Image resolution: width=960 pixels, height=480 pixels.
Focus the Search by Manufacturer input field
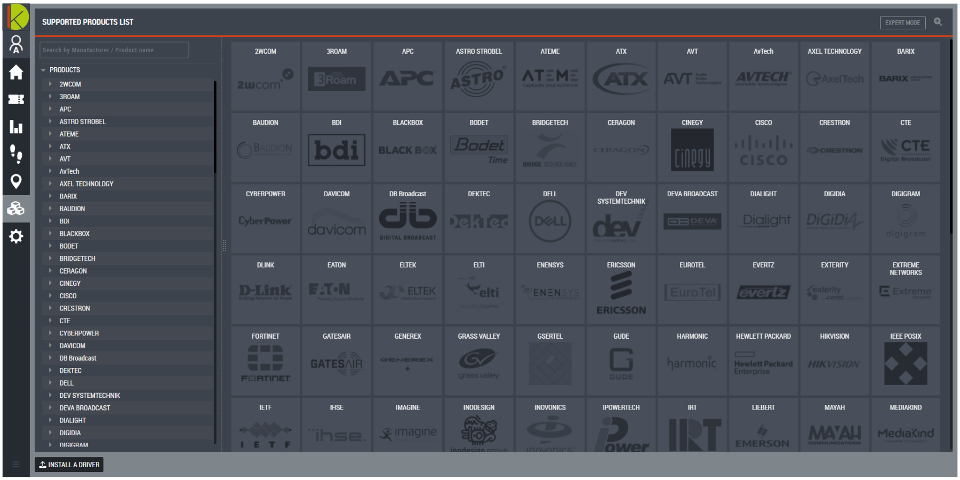click(x=114, y=50)
